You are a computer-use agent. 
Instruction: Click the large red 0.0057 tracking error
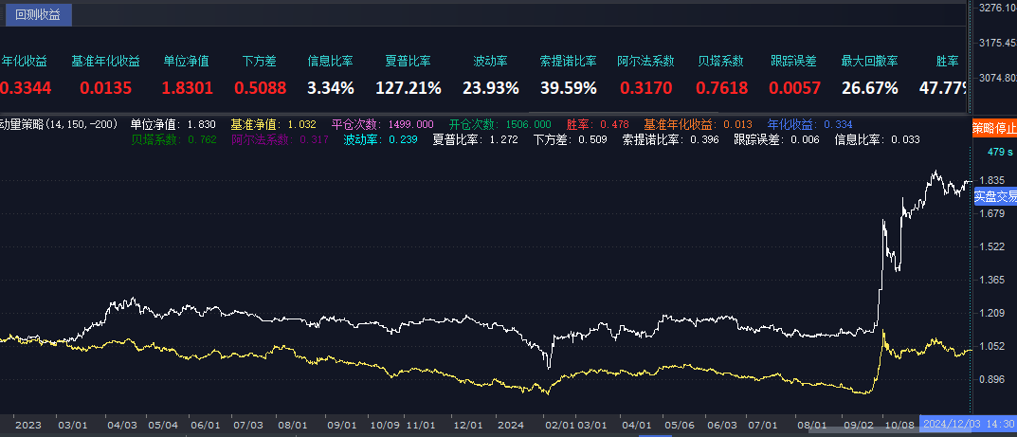[x=794, y=88]
